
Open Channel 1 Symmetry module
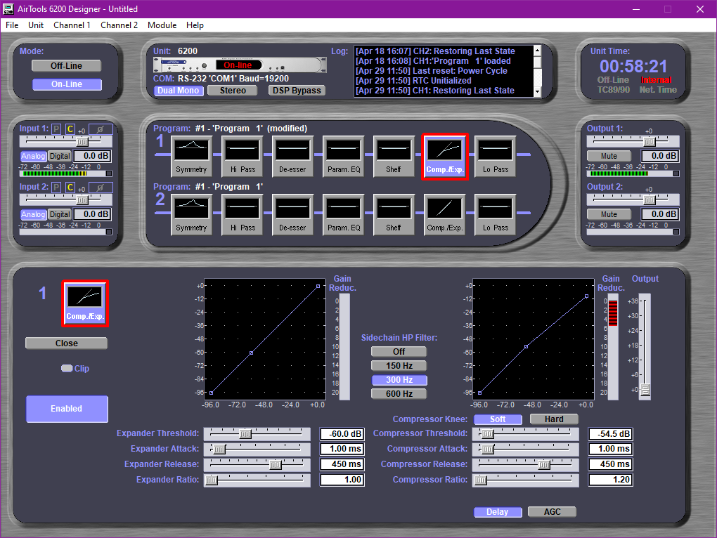[192, 157]
